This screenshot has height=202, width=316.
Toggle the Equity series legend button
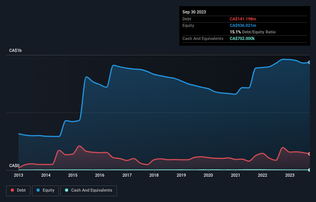(45, 190)
